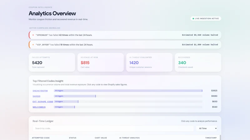
Task: Open the AI Threat Evaluated 1420 card
Action: 149,63
